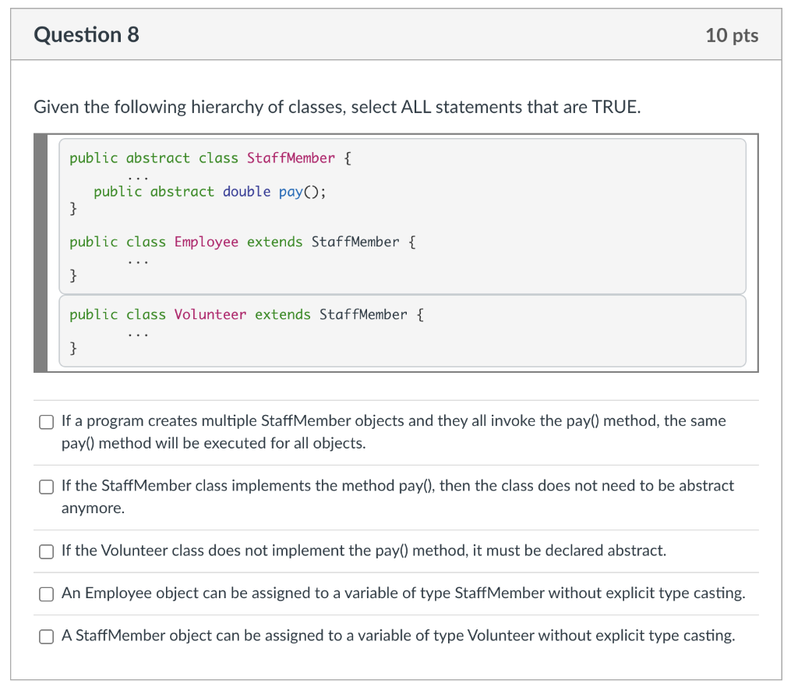This screenshot has width=798, height=691.
Task: Tick the 'does not need to be abstract anymore' checkbox
Action: (x=48, y=487)
